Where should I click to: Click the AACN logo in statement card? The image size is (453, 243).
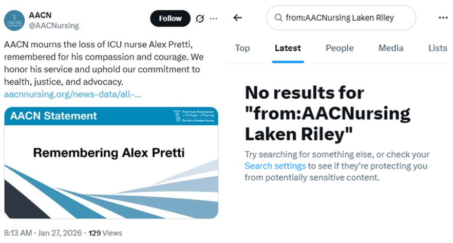pos(195,117)
